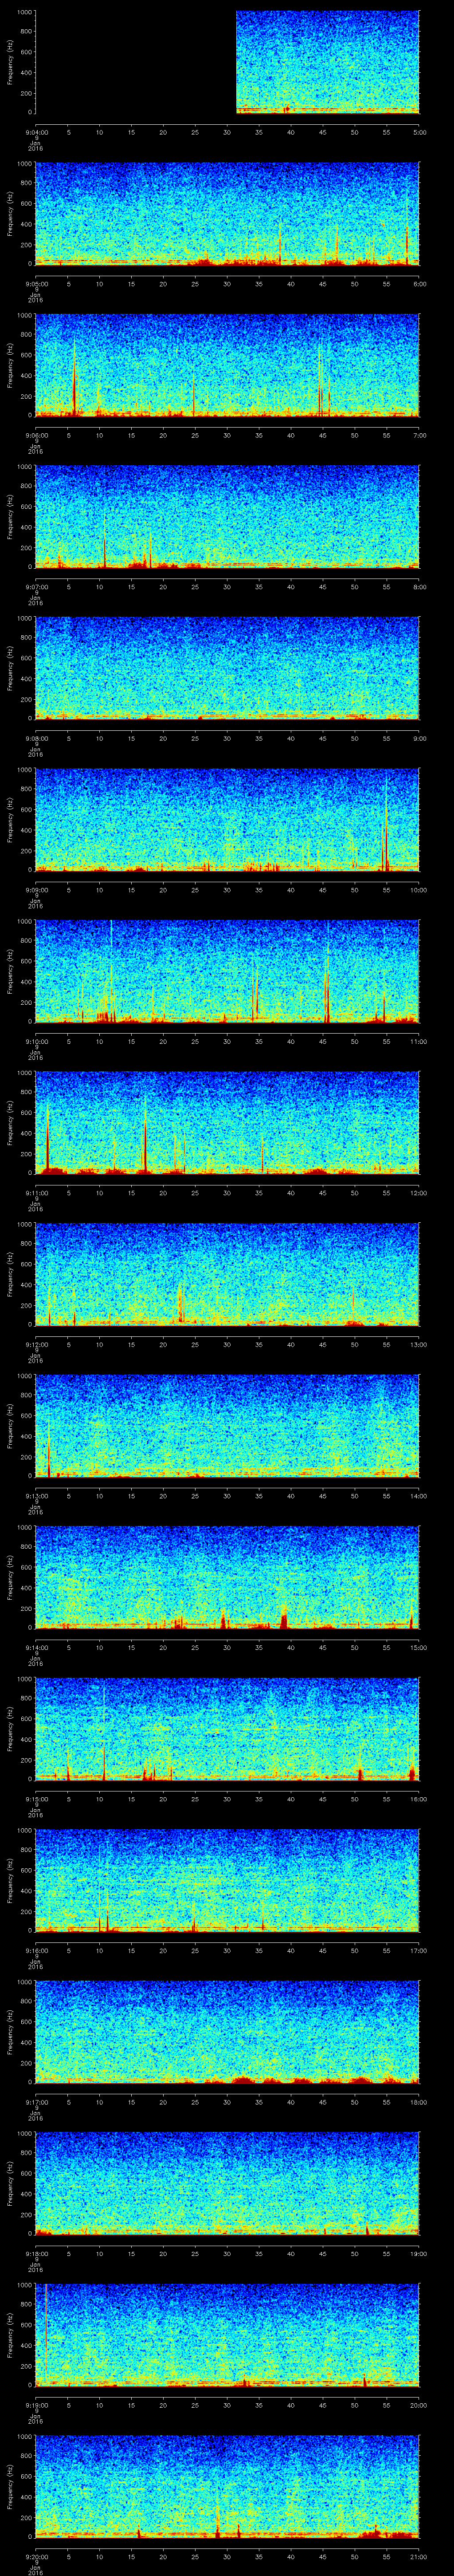The image size is (454, 2576).
Task: Click Frequency (Hz) axis label of 9:16:00 panel
Action: (x=10, y=1879)
